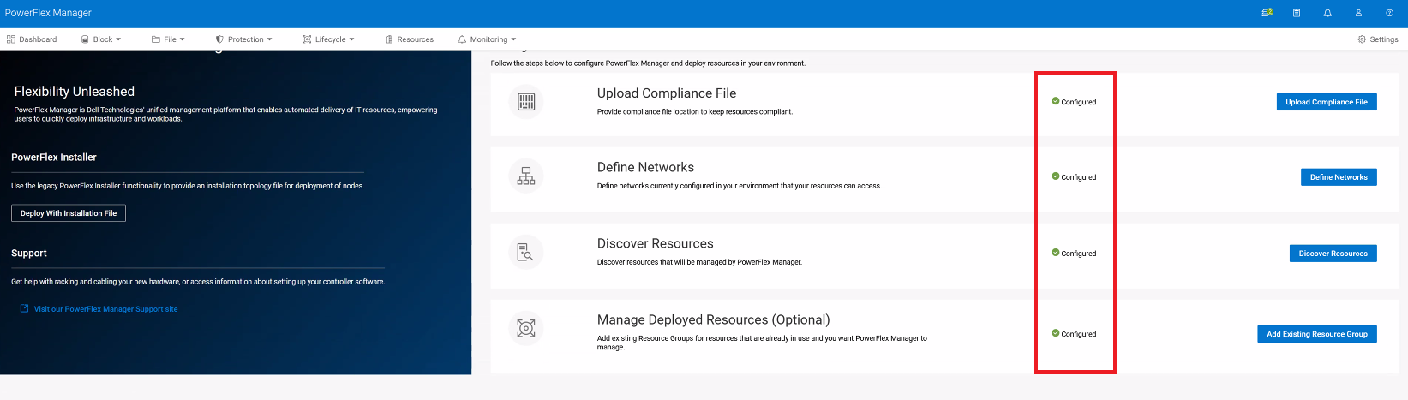Click the Add Existing Resource Group button

pyautogui.click(x=1317, y=334)
